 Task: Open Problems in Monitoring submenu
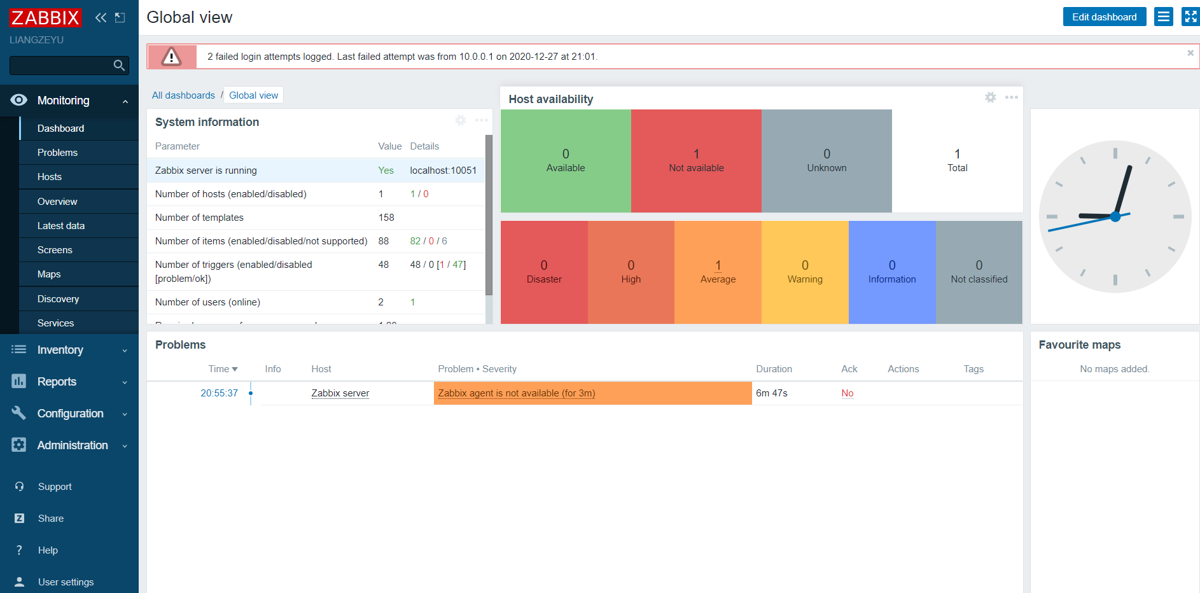(79, 153)
